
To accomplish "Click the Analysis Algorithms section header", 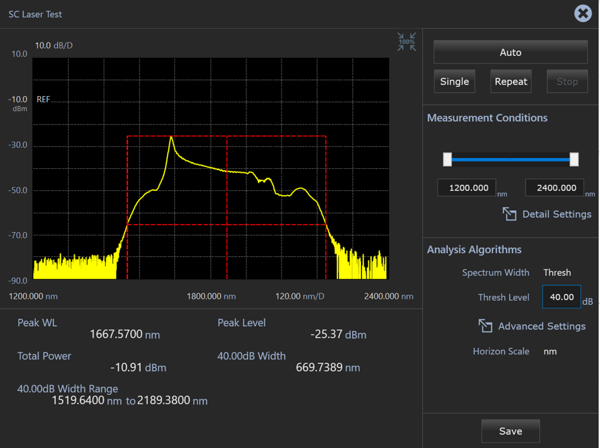I will 475,250.
